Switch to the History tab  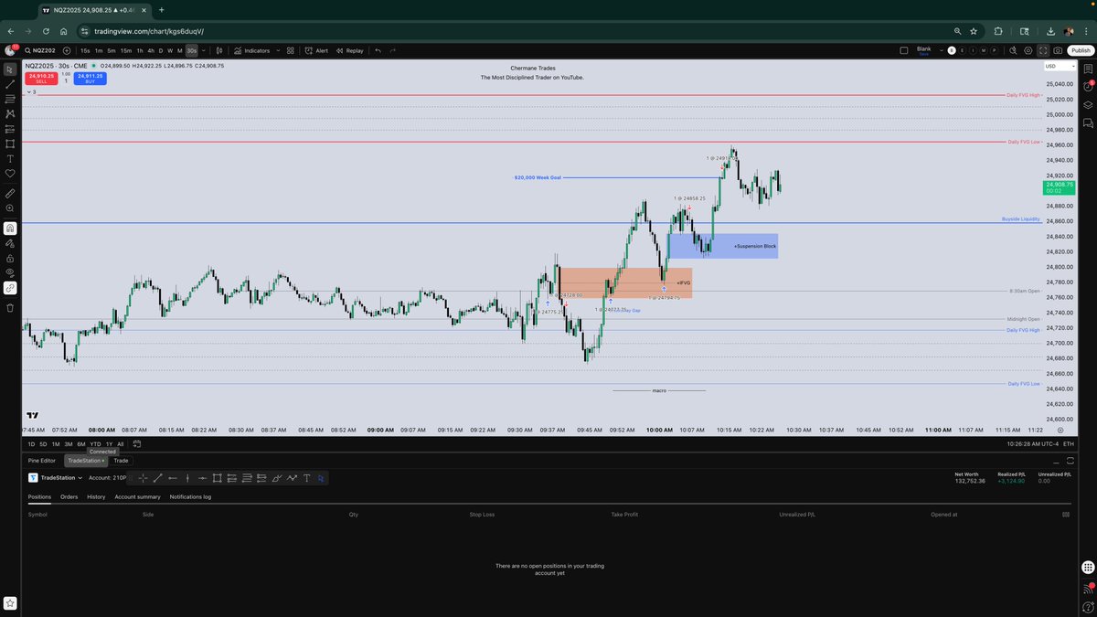tap(96, 497)
